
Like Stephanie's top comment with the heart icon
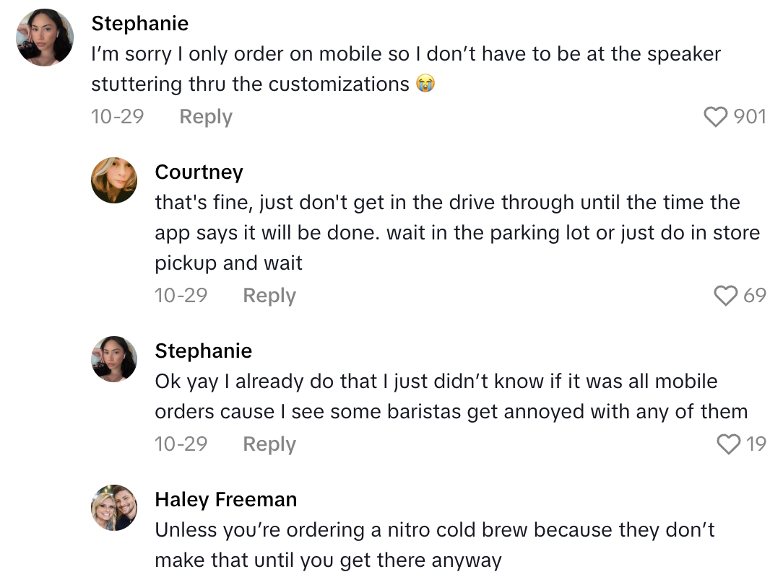click(715, 117)
